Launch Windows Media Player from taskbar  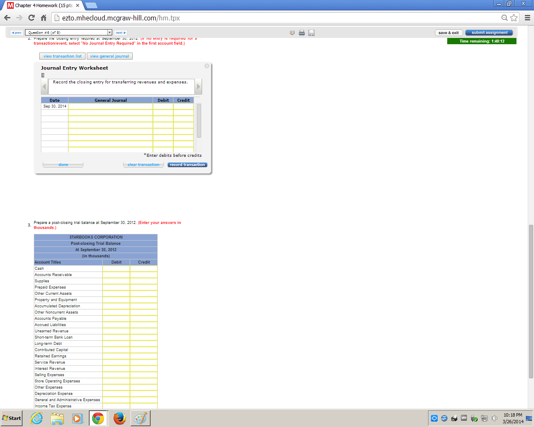(78, 418)
